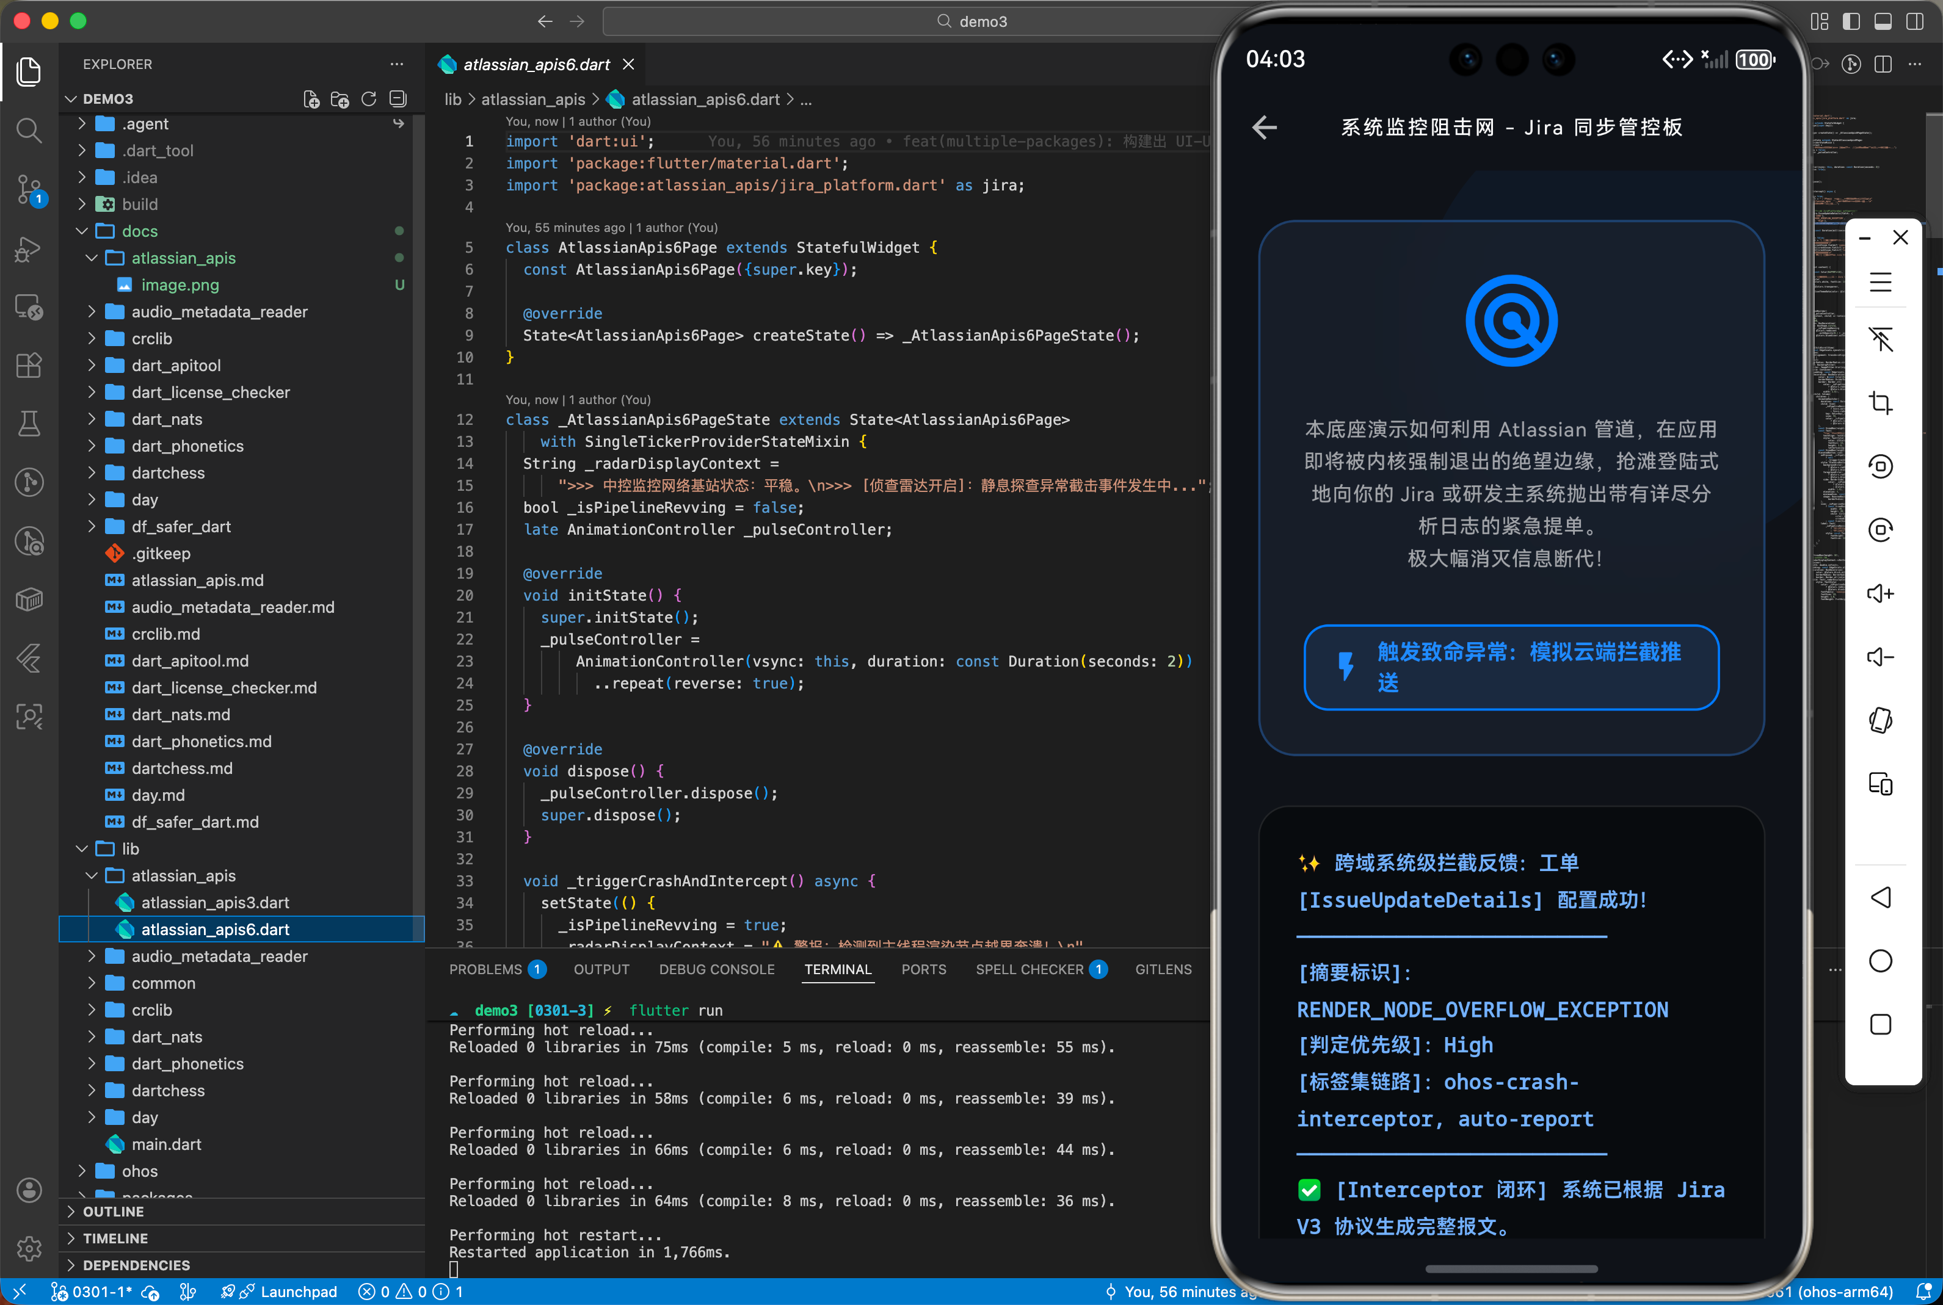Open the Flutter sidebar view
The width and height of the screenshot is (1943, 1305).
29,659
